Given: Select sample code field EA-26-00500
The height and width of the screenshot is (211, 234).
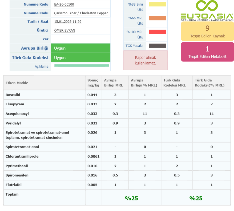Looking at the screenshot, I should point(64,4).
